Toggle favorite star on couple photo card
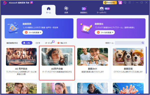This screenshot has height=95, width=150. pyautogui.click(x=8, y=85)
